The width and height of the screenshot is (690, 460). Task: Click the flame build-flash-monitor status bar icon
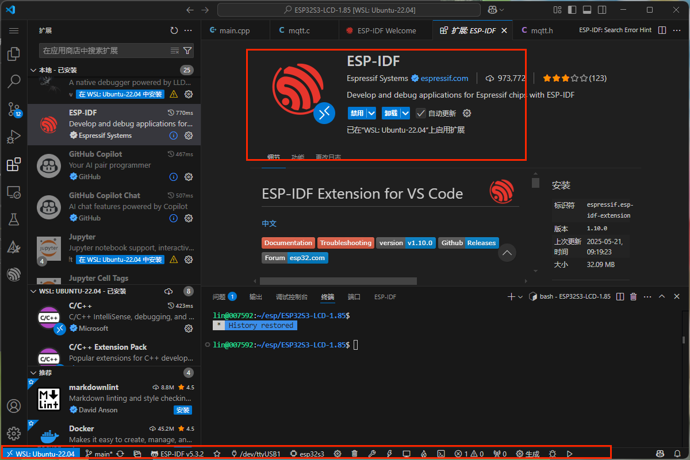(424, 453)
